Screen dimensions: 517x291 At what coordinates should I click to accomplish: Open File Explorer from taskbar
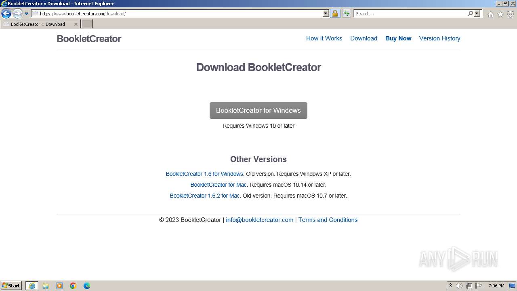click(46, 286)
